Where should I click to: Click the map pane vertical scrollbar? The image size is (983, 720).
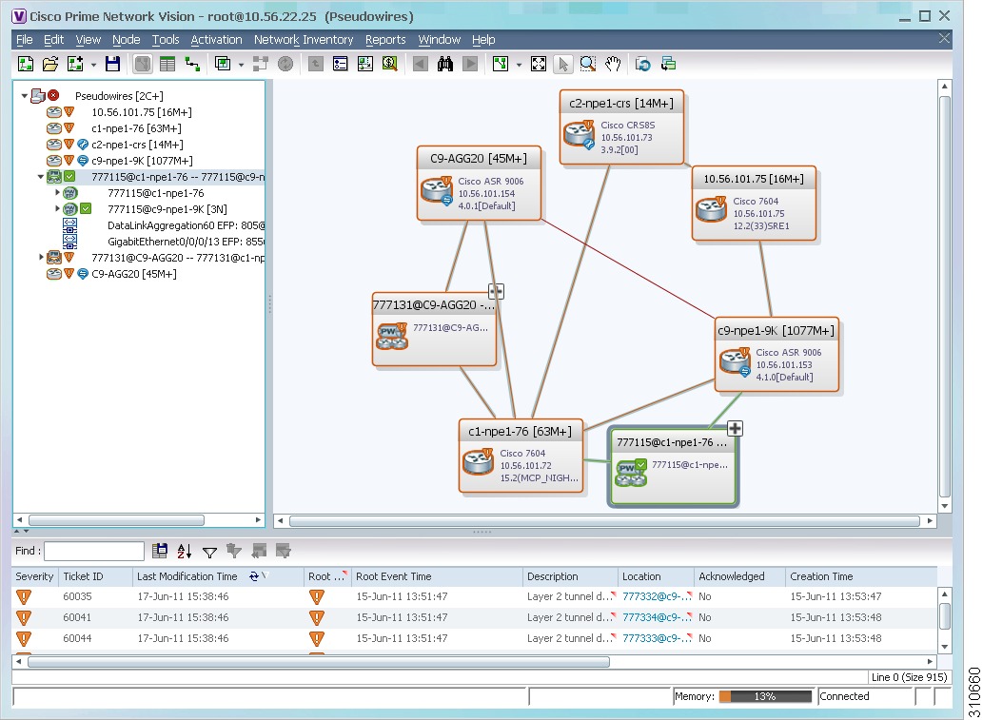pos(945,295)
